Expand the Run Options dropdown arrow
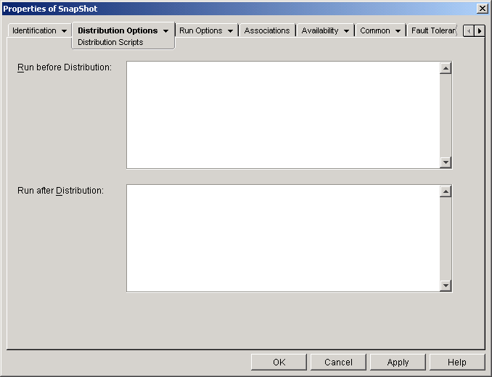The width and height of the screenshot is (492, 377). point(230,31)
